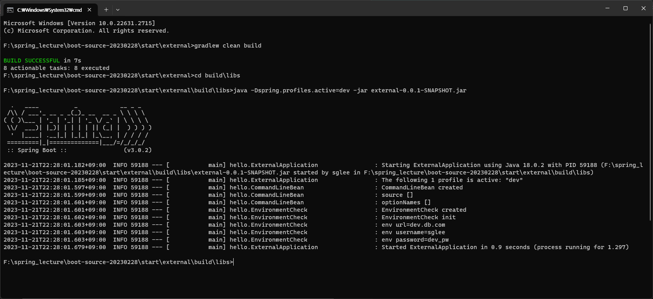The width and height of the screenshot is (653, 299).
Task: Click the last prompt line at the cursor
Action: [118, 262]
